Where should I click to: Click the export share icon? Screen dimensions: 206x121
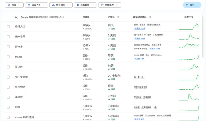click(x=187, y=5)
